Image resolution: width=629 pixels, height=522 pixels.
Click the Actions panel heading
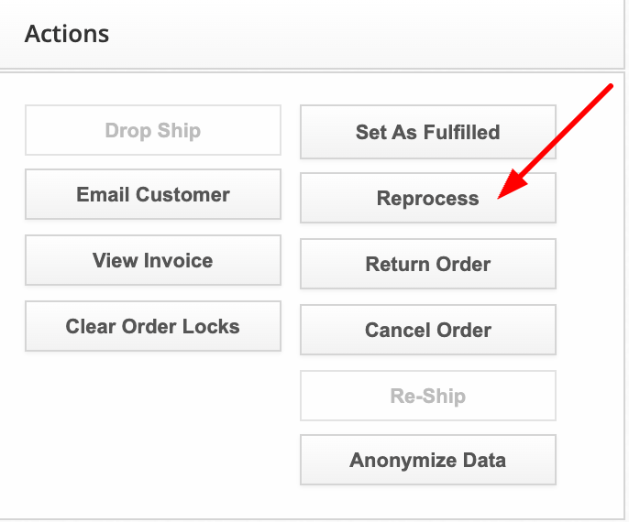click(67, 35)
